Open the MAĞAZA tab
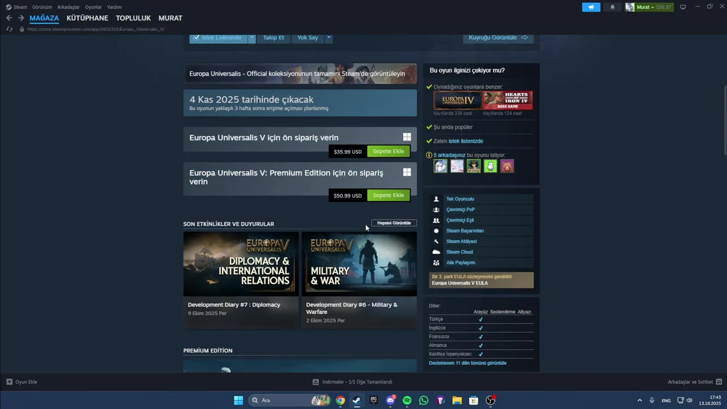The image size is (727, 409). (x=44, y=18)
